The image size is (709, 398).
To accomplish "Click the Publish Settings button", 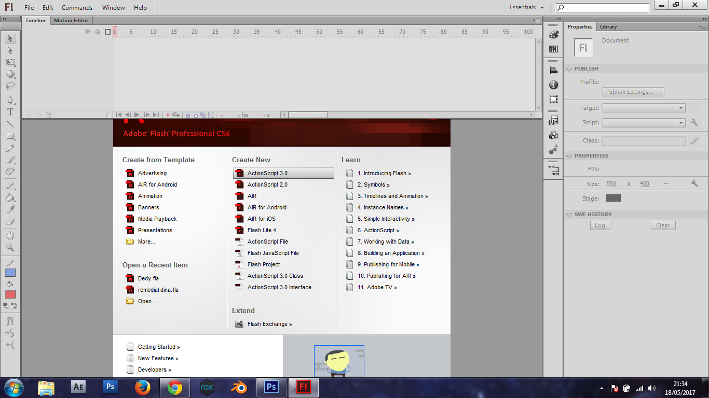I will (x=633, y=91).
